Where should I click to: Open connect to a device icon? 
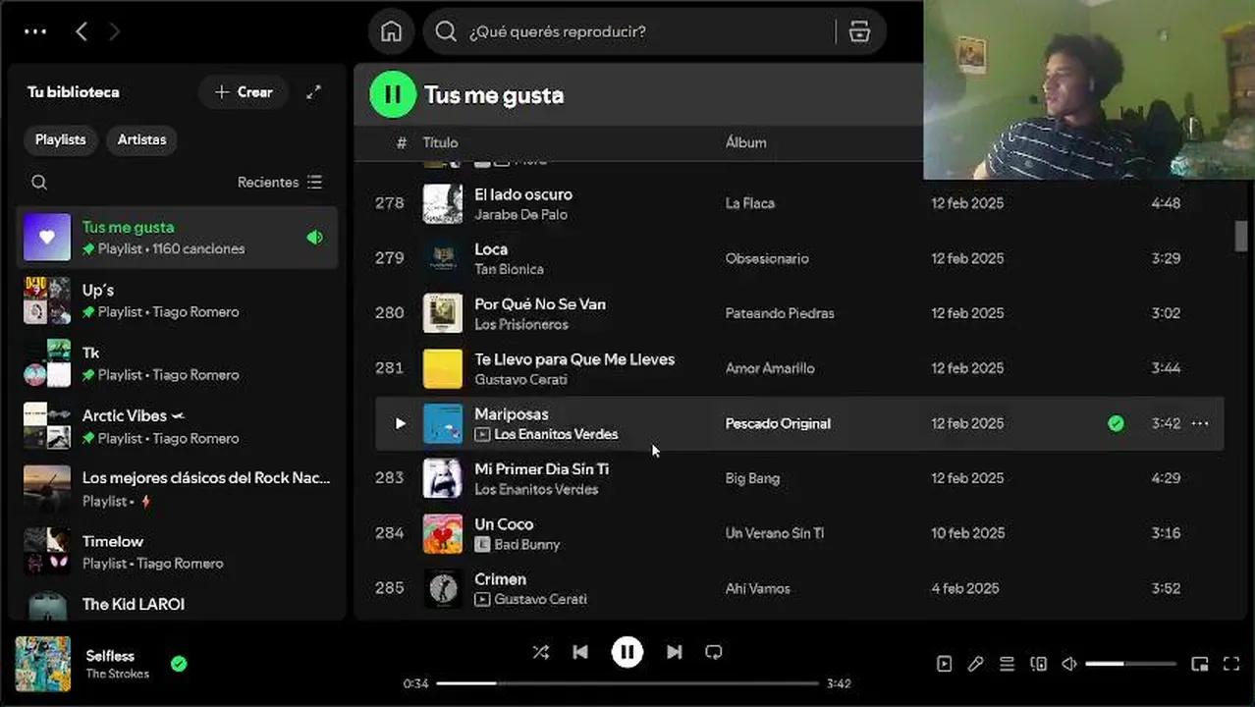[1038, 664]
